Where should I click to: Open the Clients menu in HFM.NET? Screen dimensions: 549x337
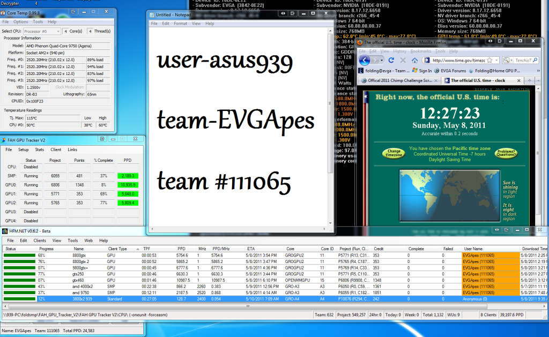[x=40, y=241]
